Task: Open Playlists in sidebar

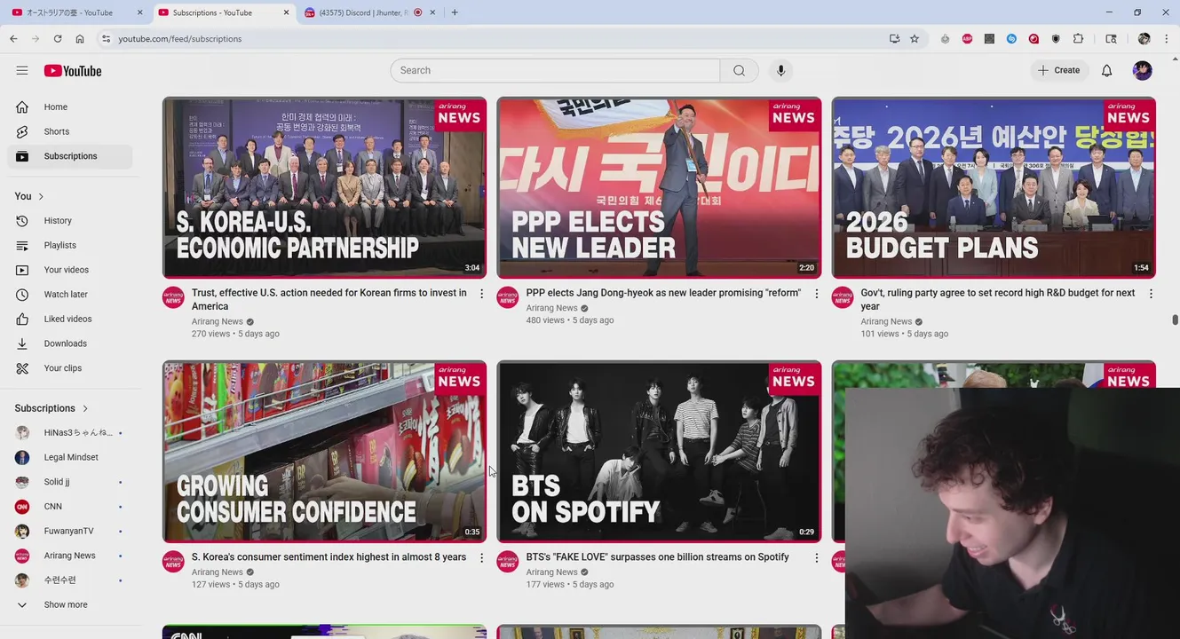Action: [70, 245]
